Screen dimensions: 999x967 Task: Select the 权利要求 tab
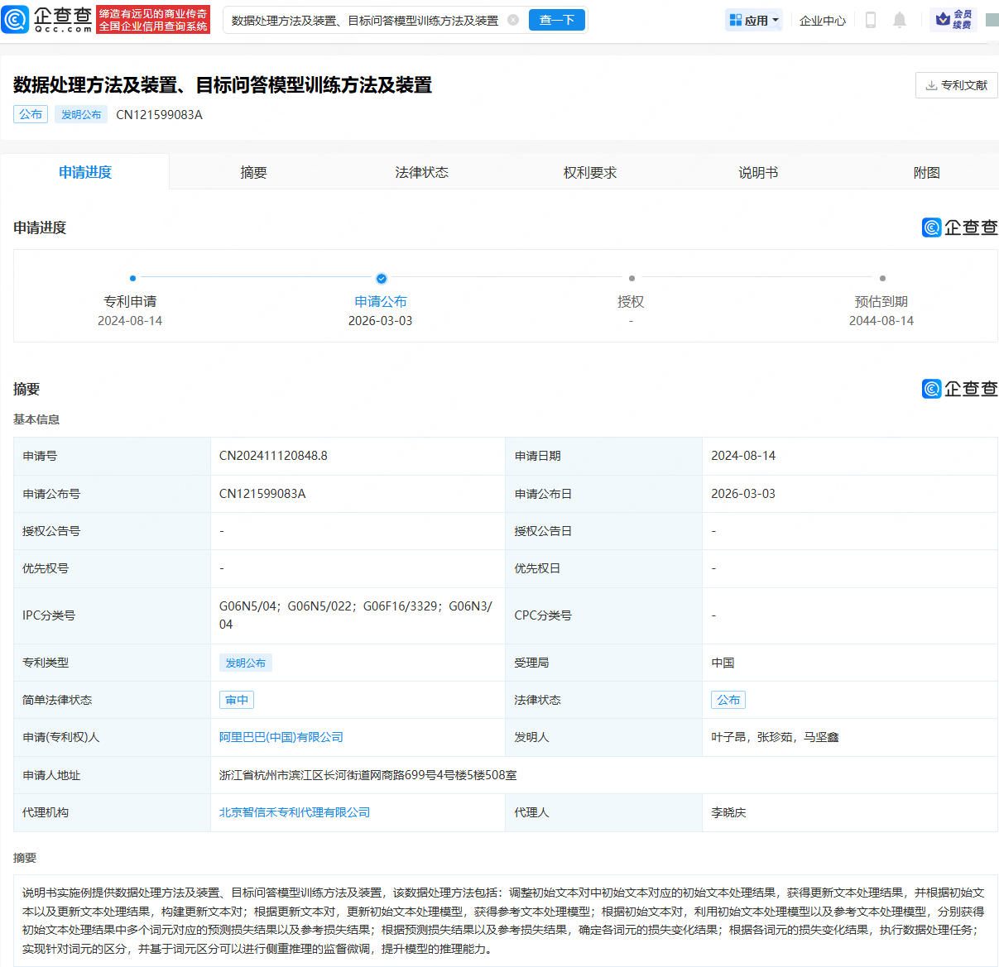590,172
